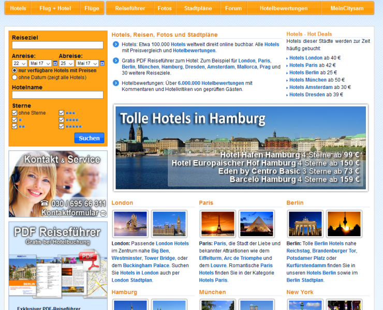Open the Abreise day dropdown showing 25
This screenshot has height=310, width=383.
click(66, 64)
